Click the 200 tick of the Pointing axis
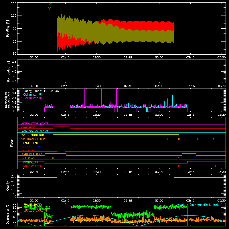Screen dimensions: 229x229 (x=13, y=15)
